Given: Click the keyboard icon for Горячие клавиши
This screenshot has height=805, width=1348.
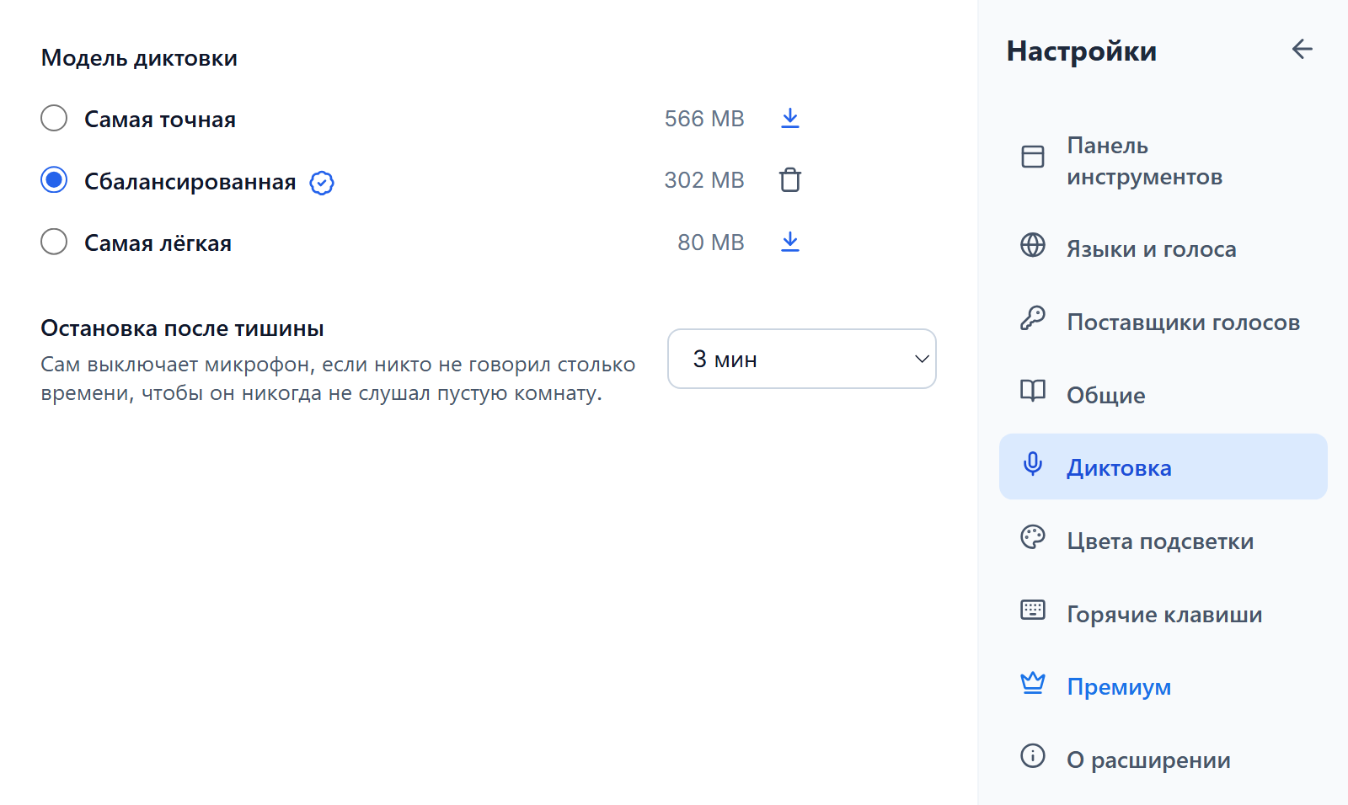Looking at the screenshot, I should pos(1033,610).
